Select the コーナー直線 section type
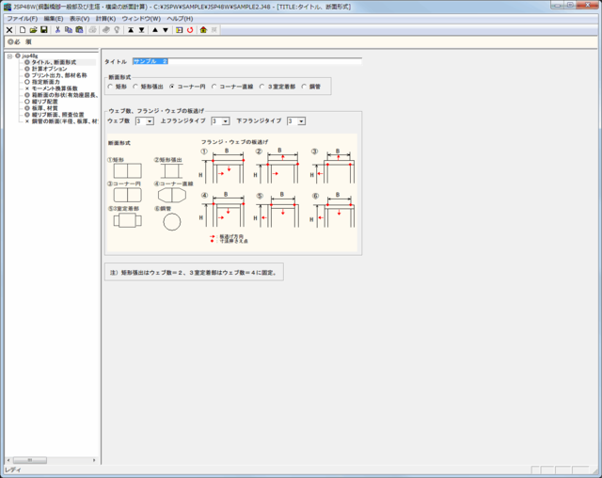 [214, 87]
